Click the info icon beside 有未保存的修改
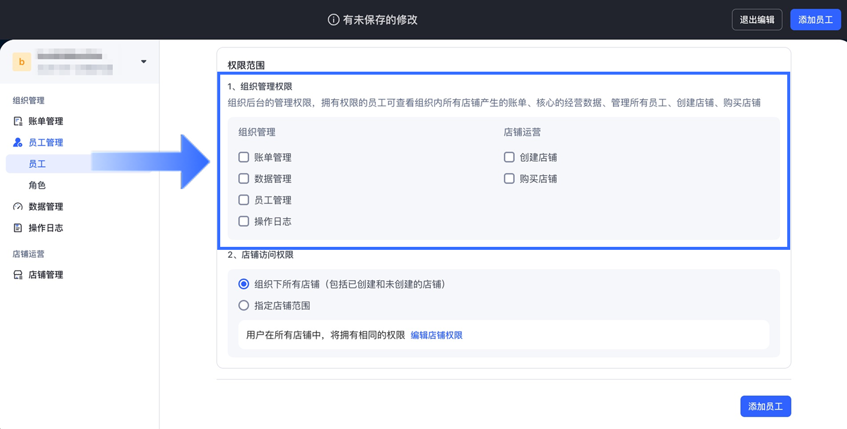Image resolution: width=847 pixels, height=429 pixels. pyautogui.click(x=333, y=19)
